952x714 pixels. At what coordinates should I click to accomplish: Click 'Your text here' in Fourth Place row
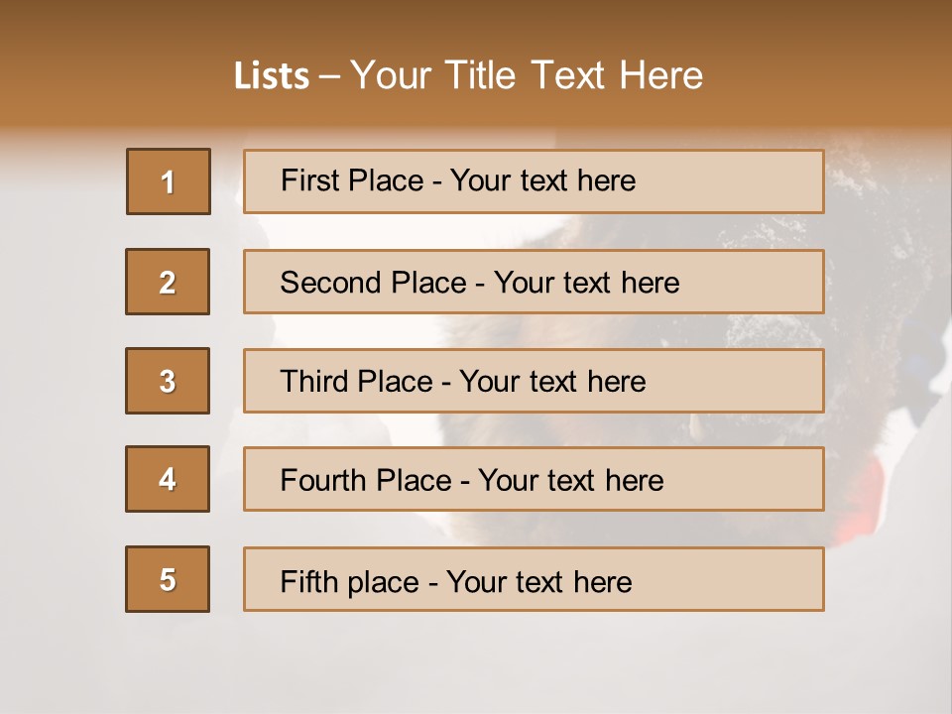coord(570,481)
